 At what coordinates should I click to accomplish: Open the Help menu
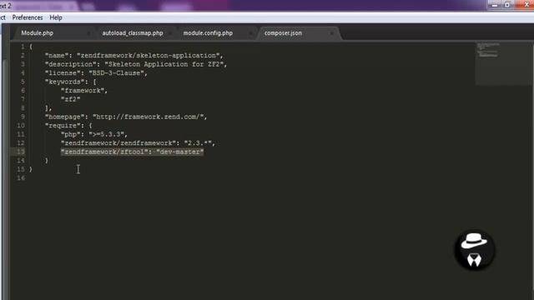56,17
